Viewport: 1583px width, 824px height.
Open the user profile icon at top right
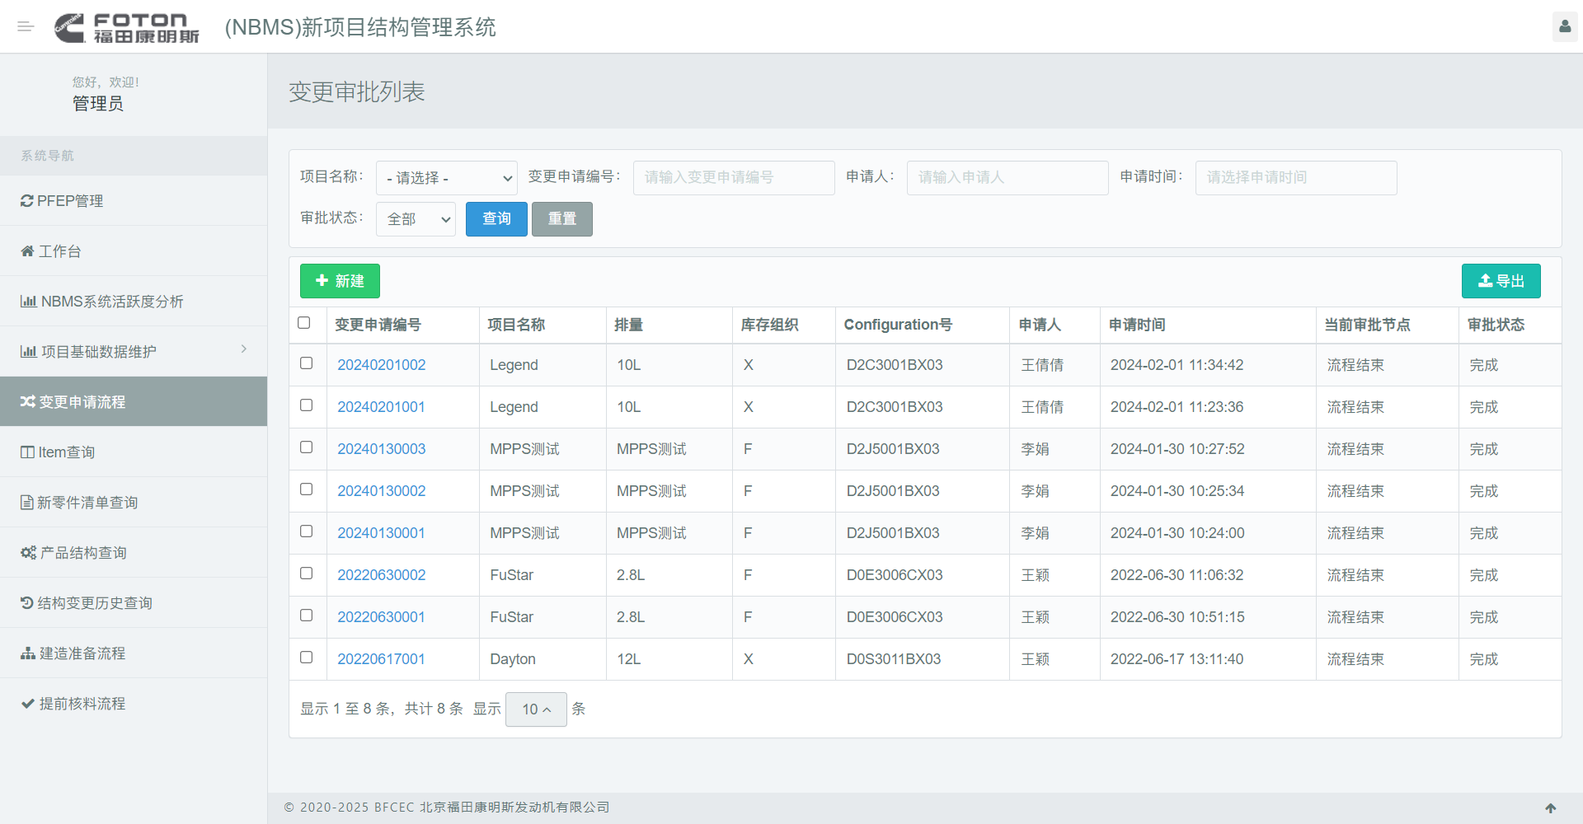[x=1564, y=26]
